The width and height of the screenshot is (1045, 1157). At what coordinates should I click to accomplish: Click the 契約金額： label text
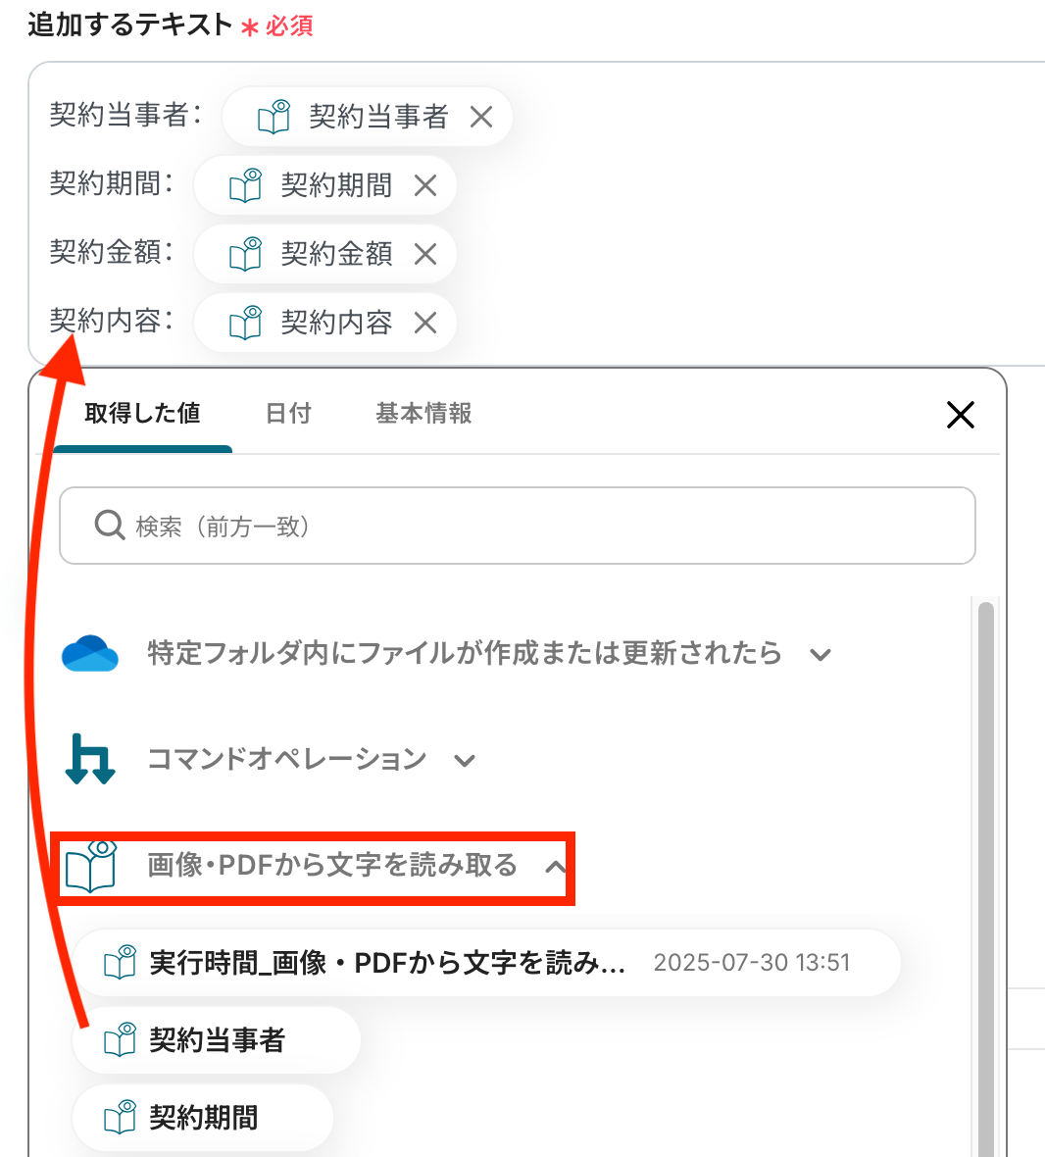(x=112, y=252)
